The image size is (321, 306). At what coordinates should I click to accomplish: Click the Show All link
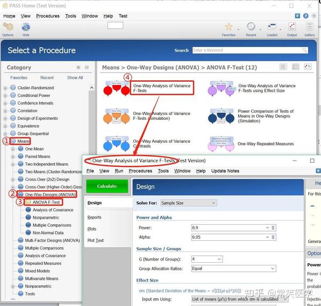[x=75, y=78]
